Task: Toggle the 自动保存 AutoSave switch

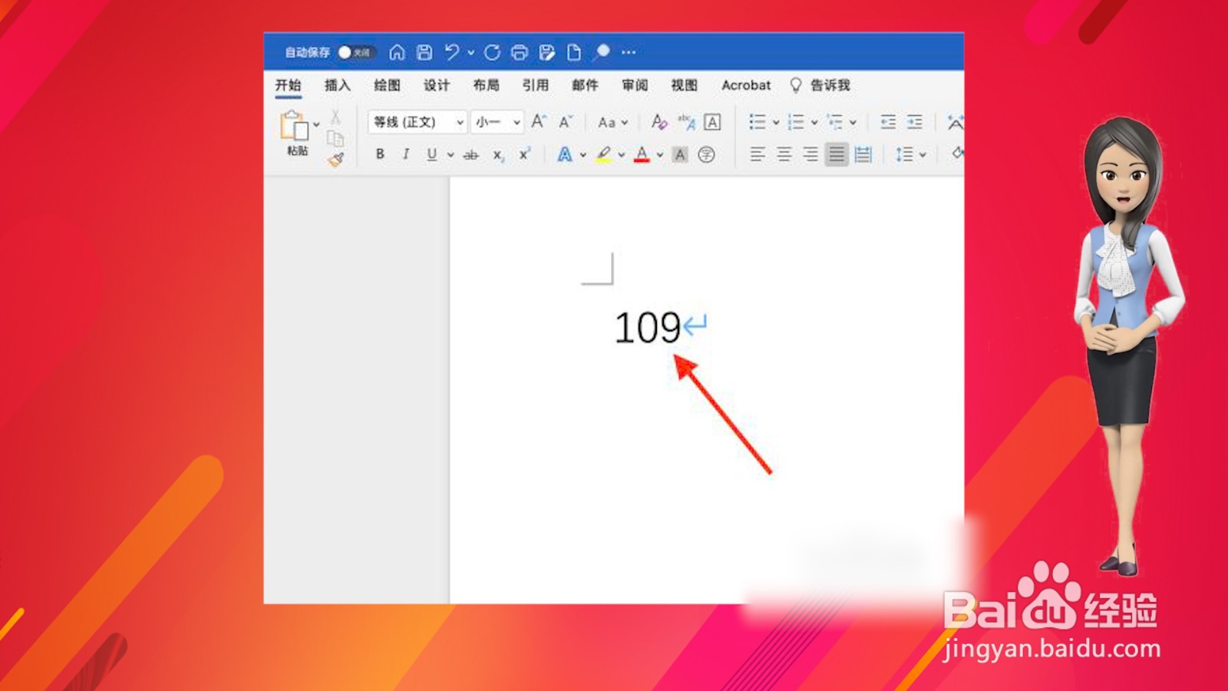Action: point(353,52)
